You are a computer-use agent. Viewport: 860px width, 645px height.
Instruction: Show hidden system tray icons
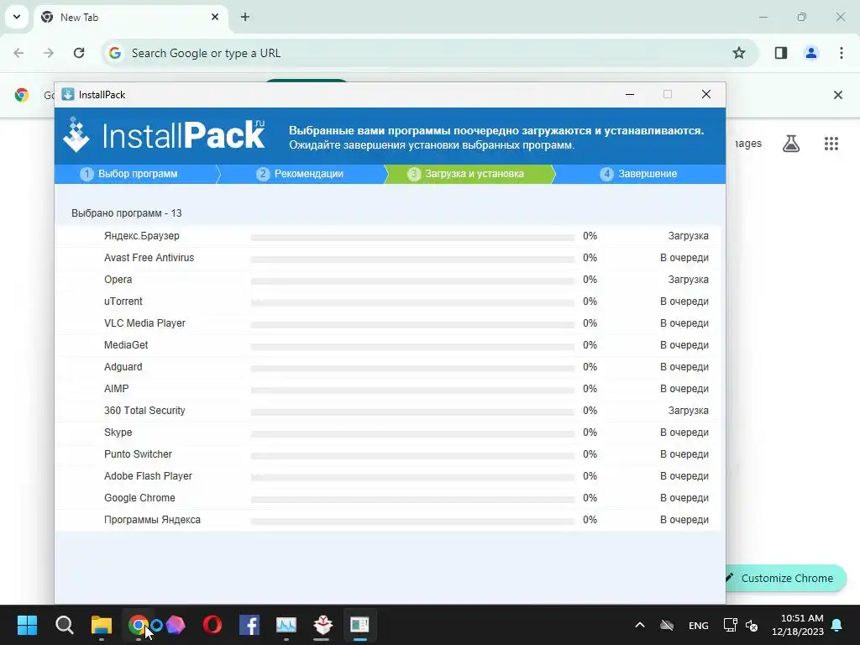[639, 625]
